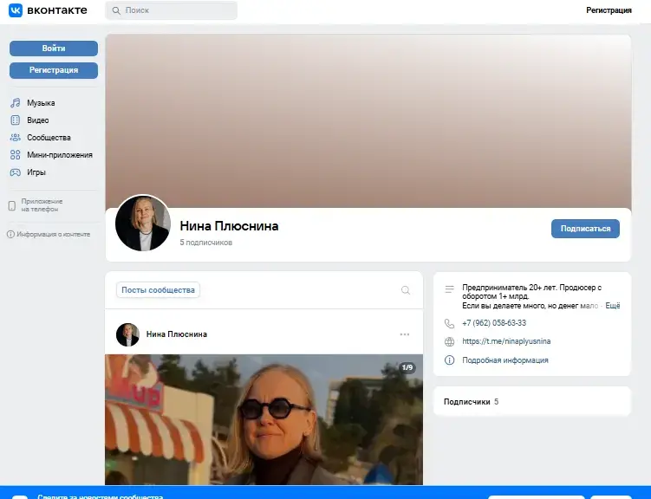The image size is (651, 499).
Task: Click the Войти button
Action: tap(54, 49)
